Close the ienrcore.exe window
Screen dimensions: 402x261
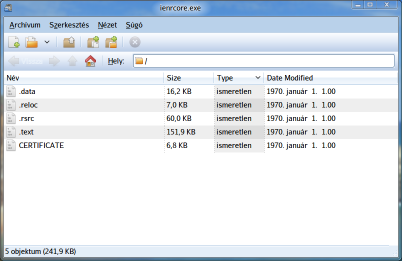tap(386, 5)
